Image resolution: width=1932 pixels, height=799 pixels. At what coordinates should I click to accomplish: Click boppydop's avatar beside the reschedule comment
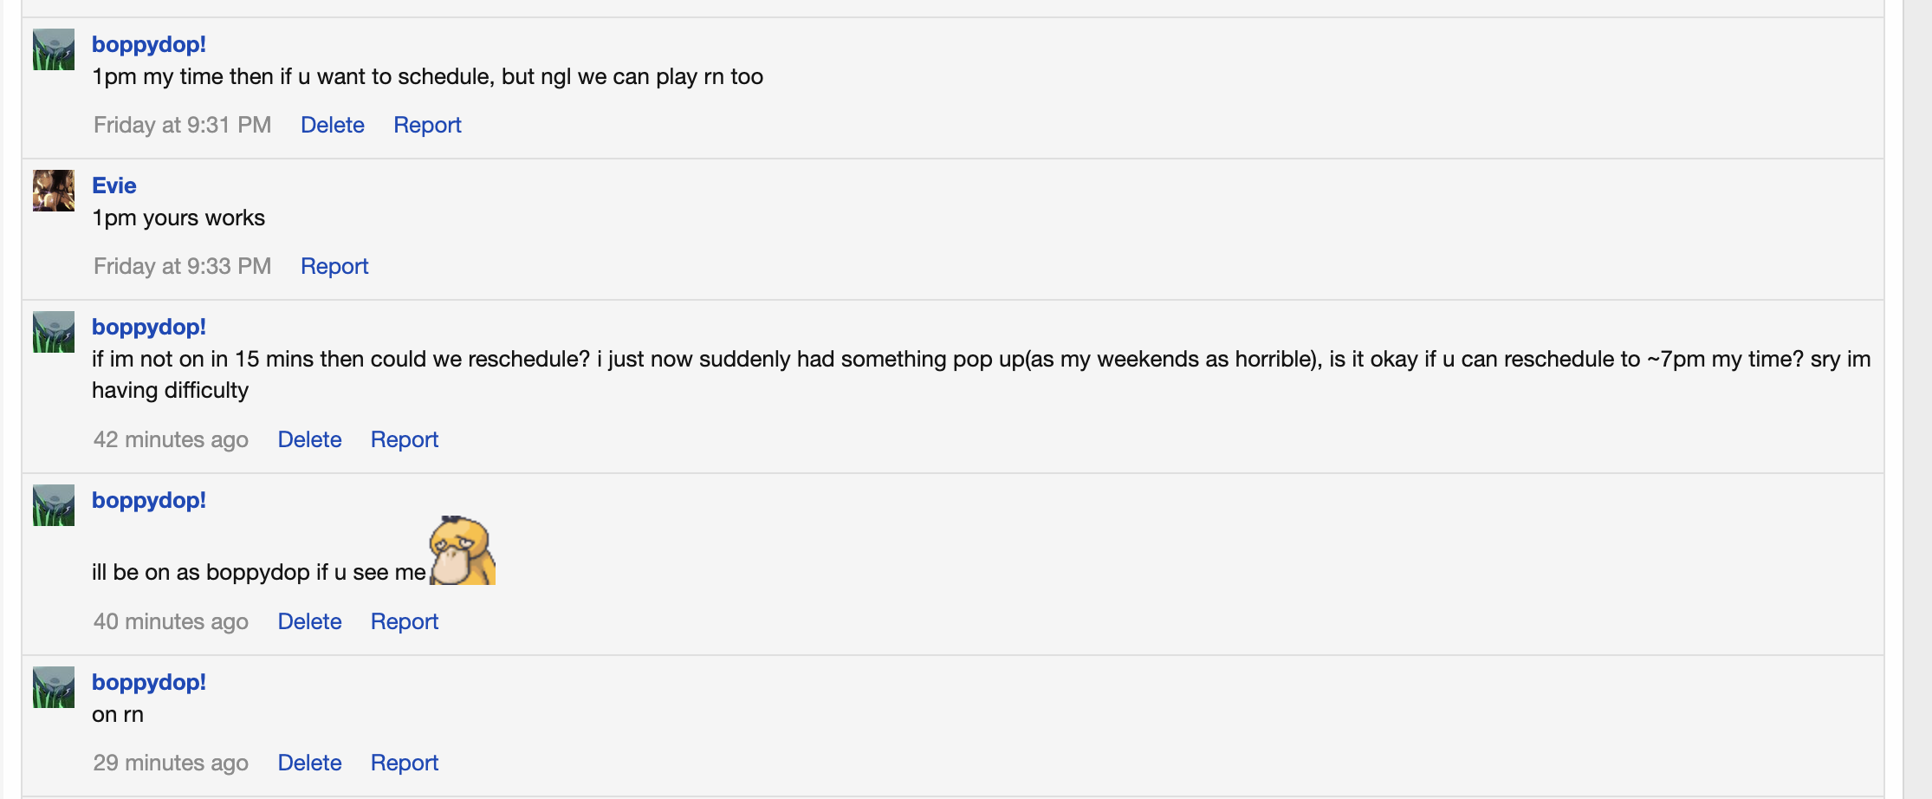54,332
